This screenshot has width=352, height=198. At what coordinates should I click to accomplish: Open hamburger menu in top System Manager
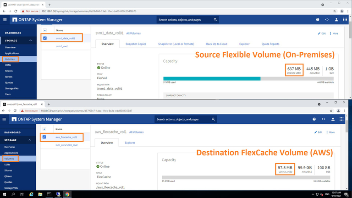pyautogui.click(x=5, y=20)
